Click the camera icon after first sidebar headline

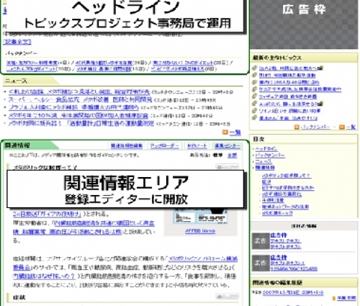pyautogui.click(x=320, y=68)
